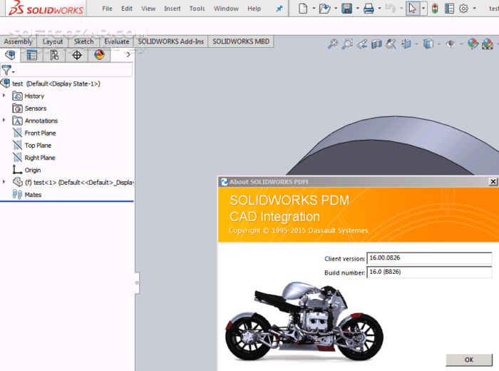The height and width of the screenshot is (371, 499).
Task: Switch to the Layout tab
Action: click(x=53, y=41)
